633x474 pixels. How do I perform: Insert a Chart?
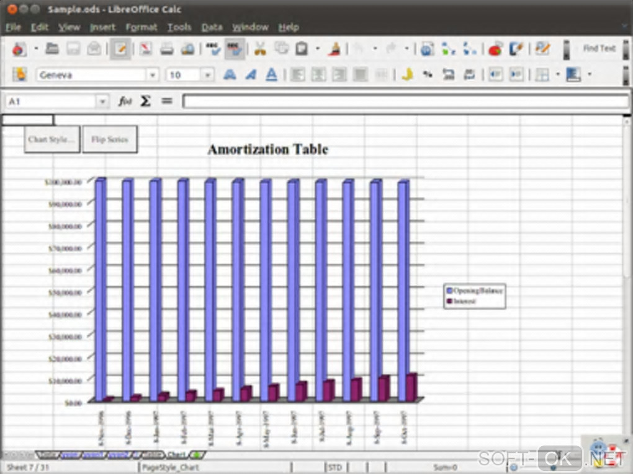[495, 49]
